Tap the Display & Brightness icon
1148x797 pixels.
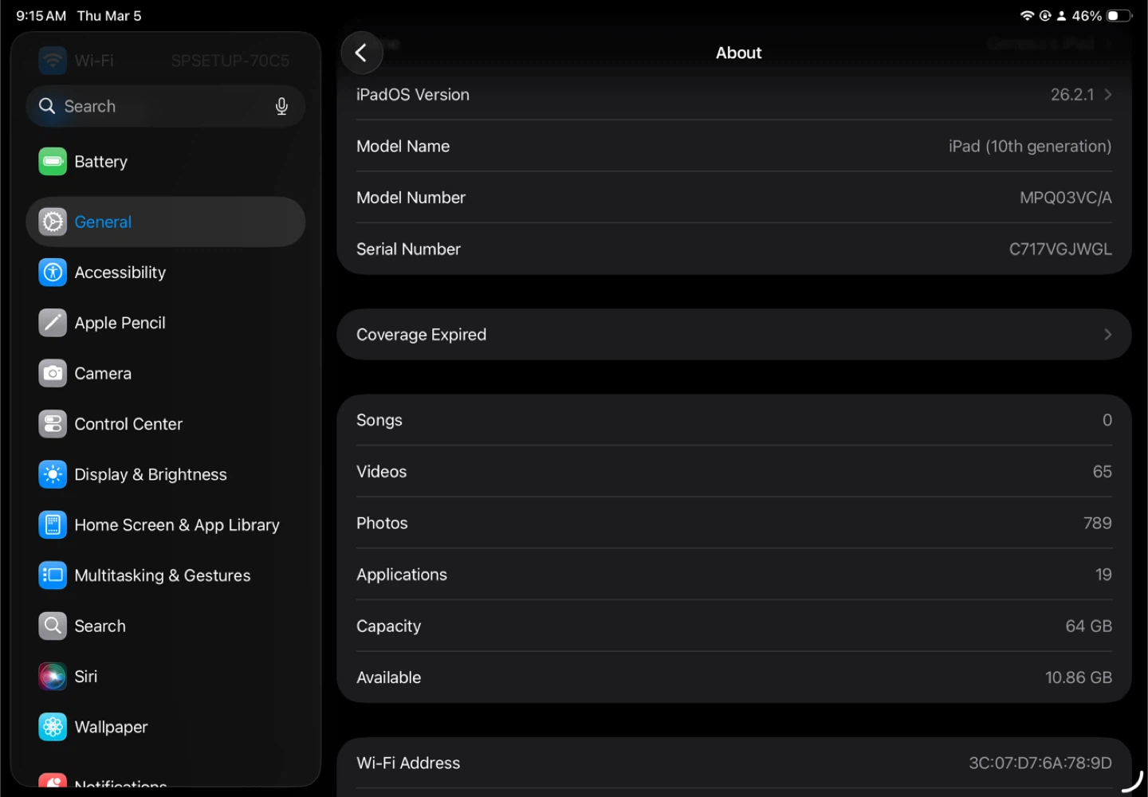[x=53, y=474]
